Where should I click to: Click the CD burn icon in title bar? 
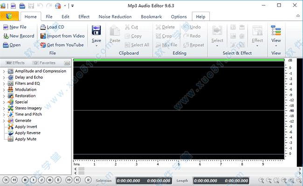58,6
